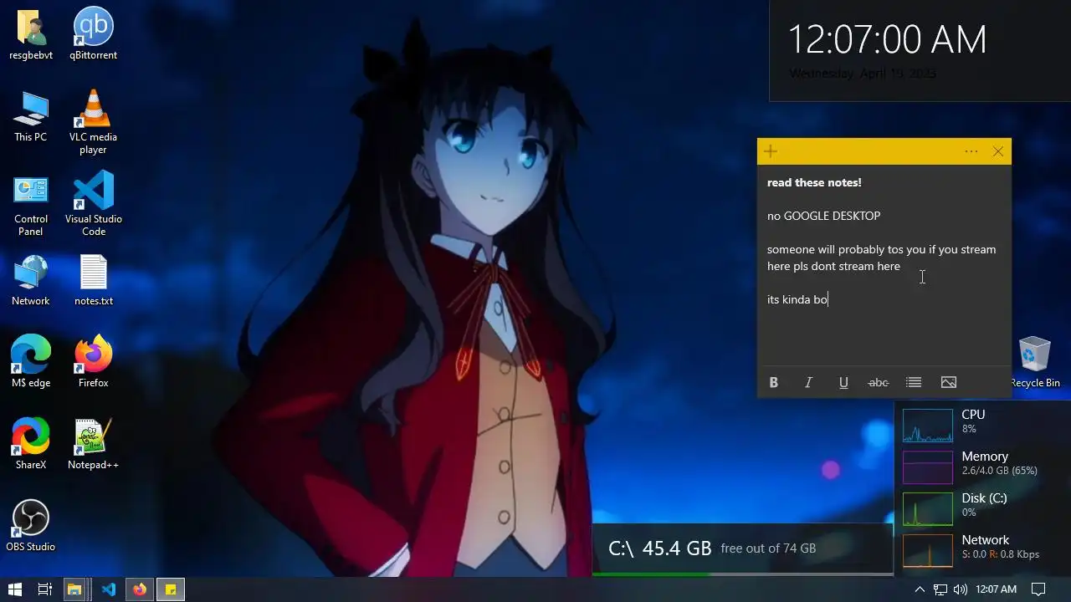Click the Network activity graph widget
This screenshot has height=602, width=1071.
(x=927, y=550)
